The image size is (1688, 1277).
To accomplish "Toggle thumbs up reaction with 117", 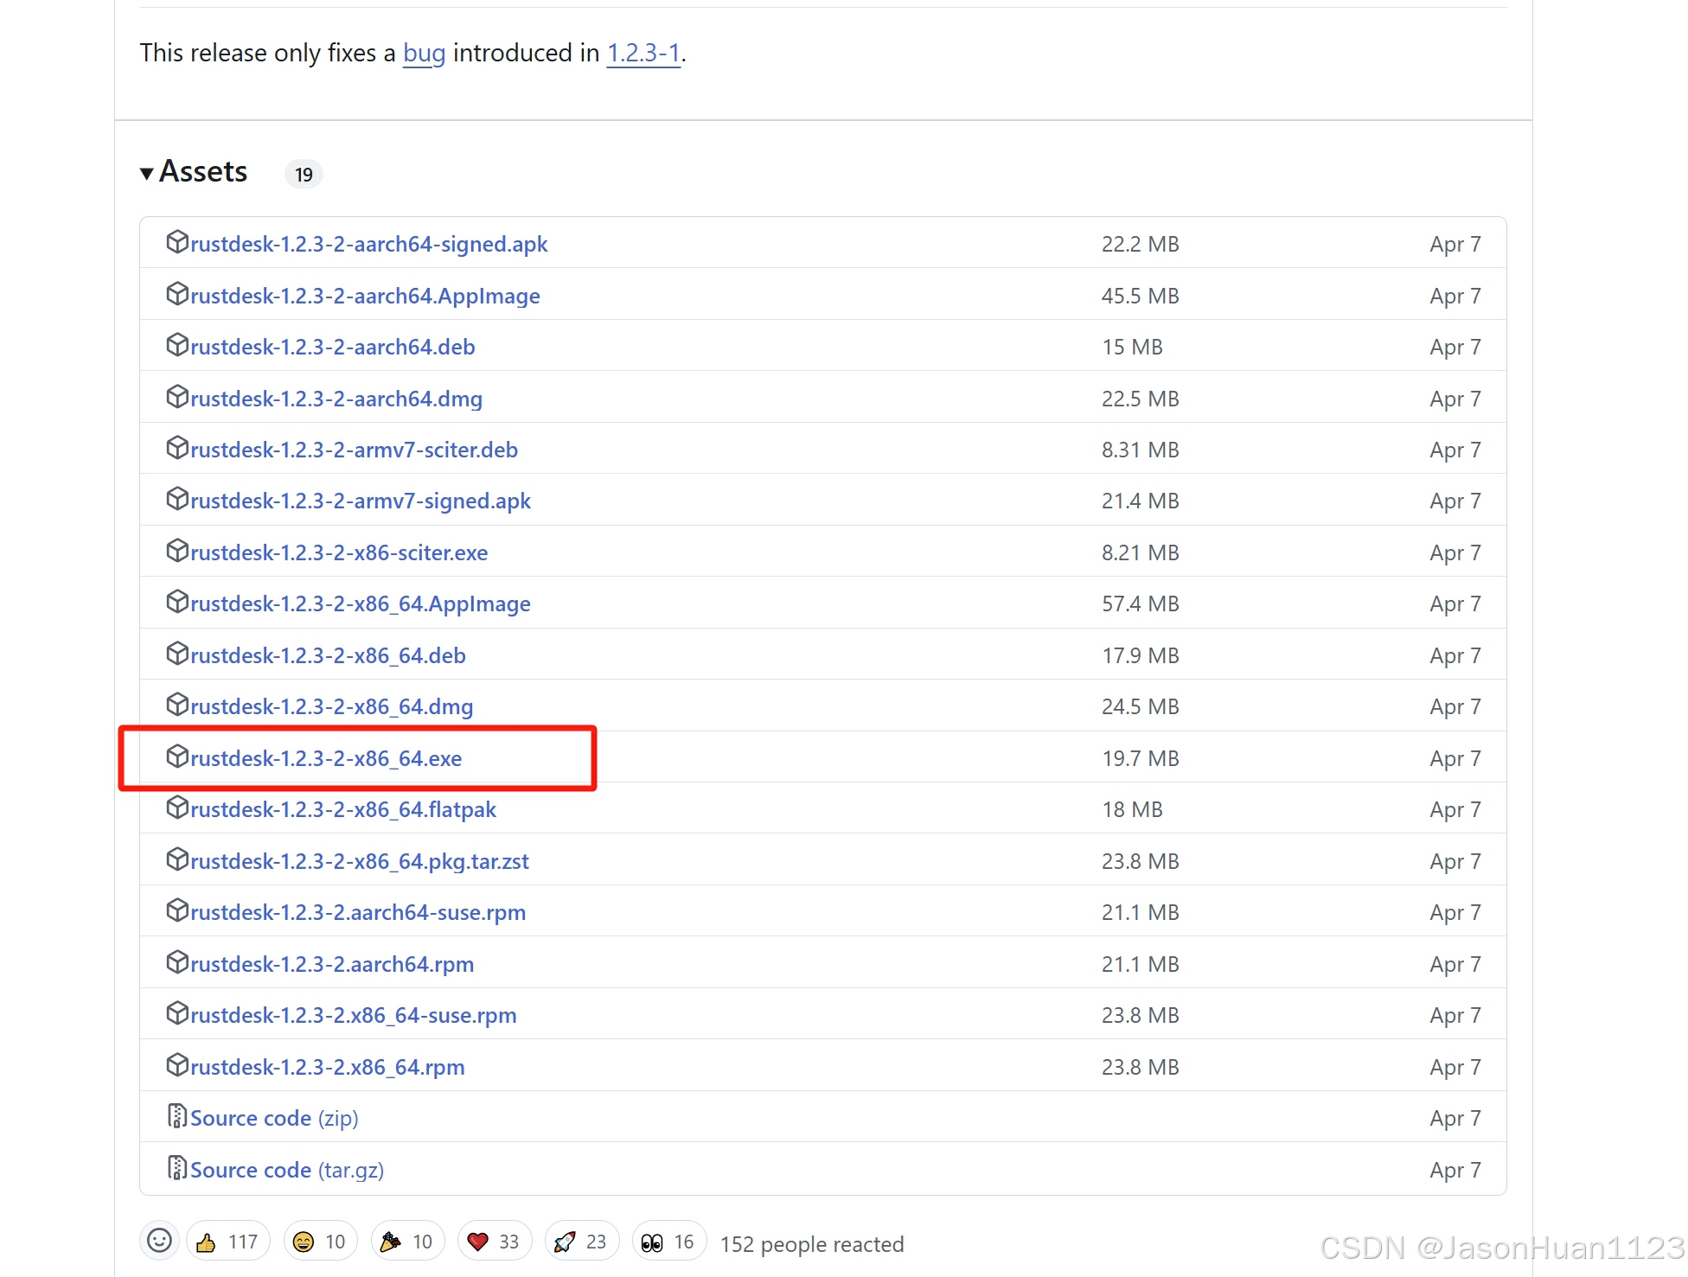I will (x=227, y=1242).
